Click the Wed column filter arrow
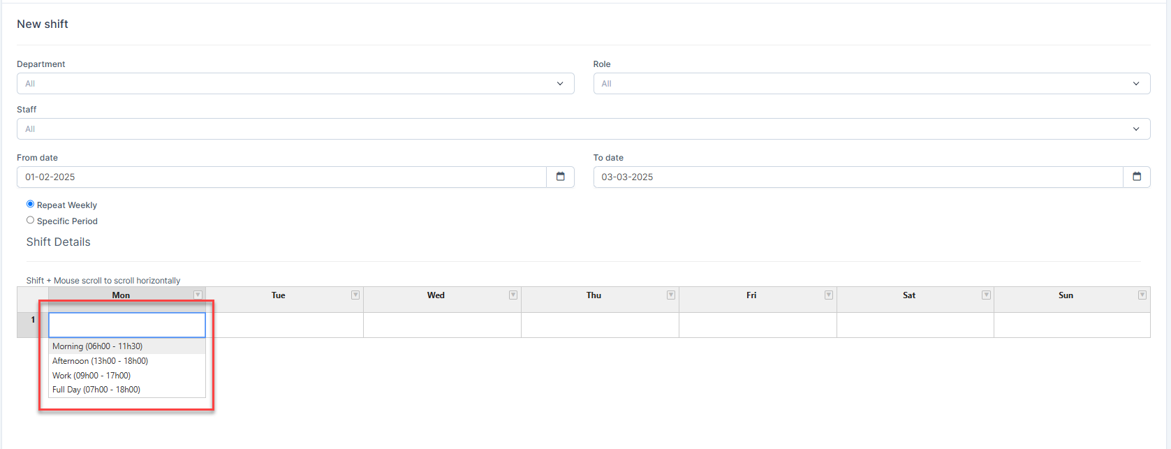This screenshot has width=1171, height=449. pos(513,295)
